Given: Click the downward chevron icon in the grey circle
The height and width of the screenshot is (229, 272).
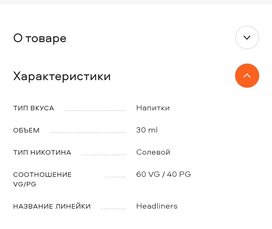Looking at the screenshot, I should coord(247,38).
